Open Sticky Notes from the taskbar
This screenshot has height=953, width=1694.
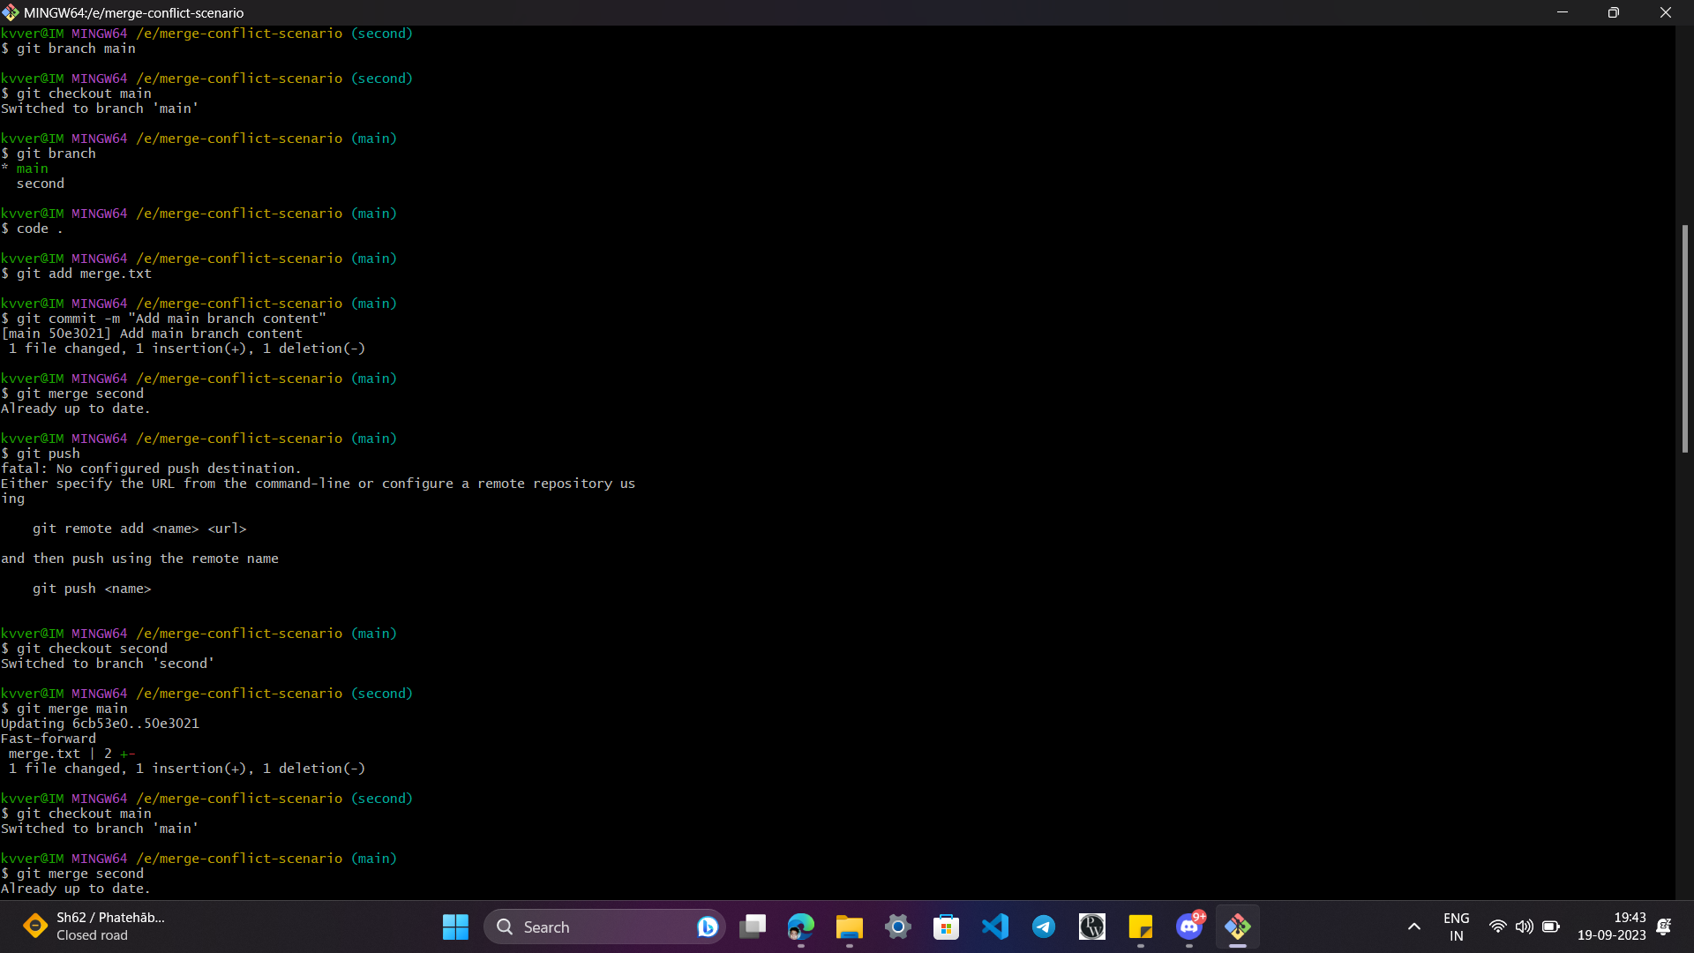pyautogui.click(x=1140, y=927)
